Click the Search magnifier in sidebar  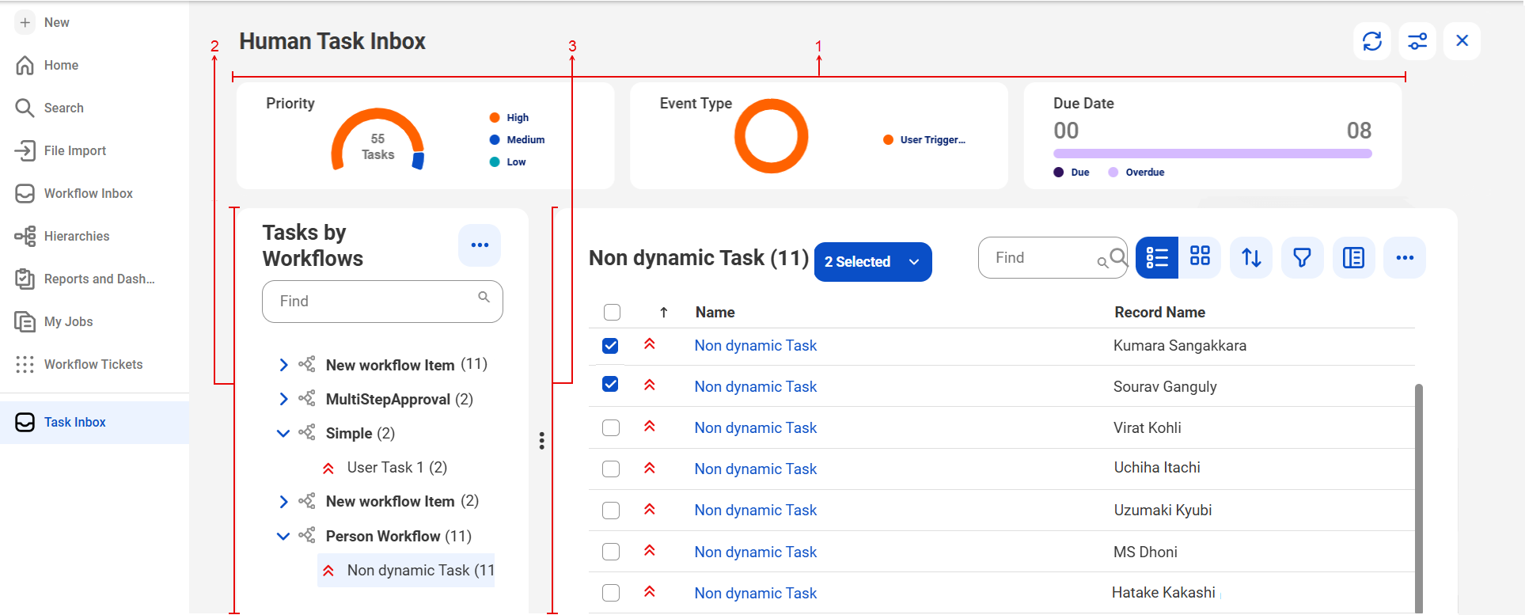tap(25, 108)
